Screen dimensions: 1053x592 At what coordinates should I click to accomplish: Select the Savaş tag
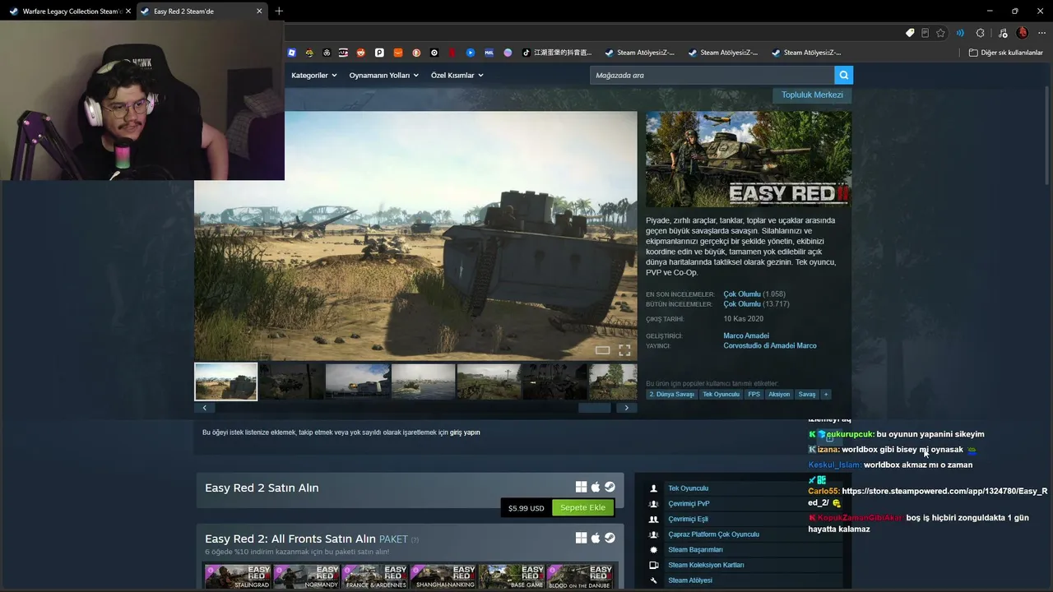tap(807, 395)
